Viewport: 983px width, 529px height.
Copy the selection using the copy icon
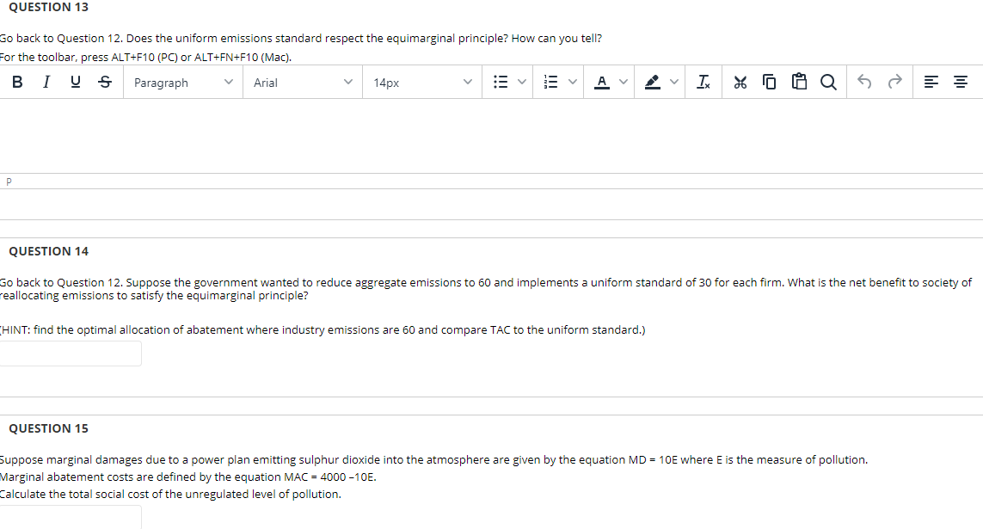pyautogui.click(x=769, y=82)
